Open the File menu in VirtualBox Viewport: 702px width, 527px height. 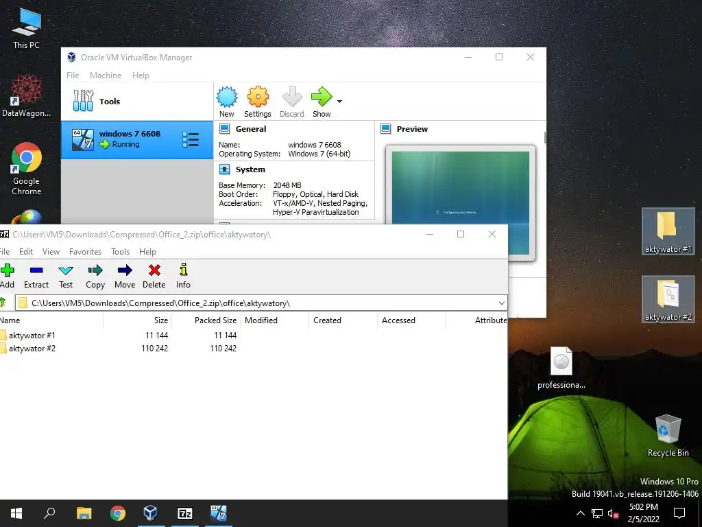[x=73, y=75]
